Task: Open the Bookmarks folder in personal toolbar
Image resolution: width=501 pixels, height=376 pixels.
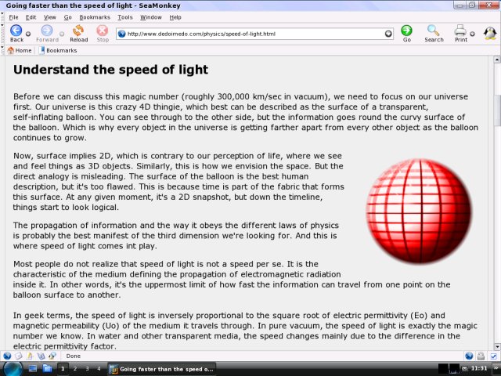Action: click(x=58, y=50)
